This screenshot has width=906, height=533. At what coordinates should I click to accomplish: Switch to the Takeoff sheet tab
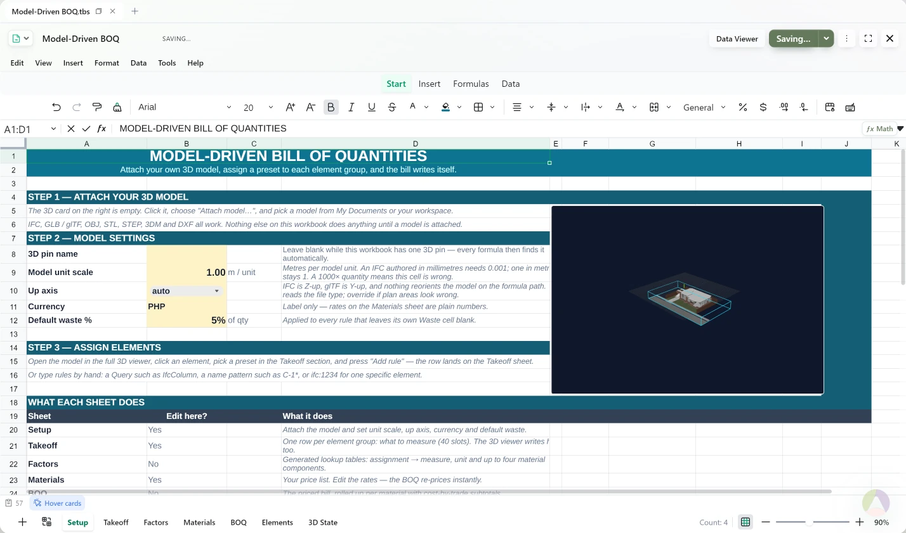[x=116, y=522]
